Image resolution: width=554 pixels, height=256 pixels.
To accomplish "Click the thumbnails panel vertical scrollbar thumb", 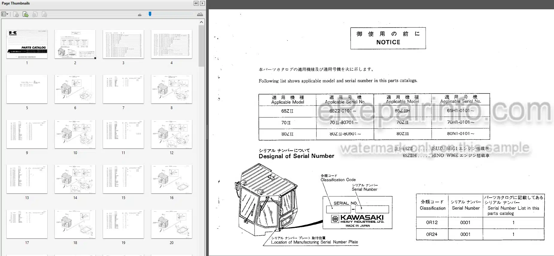I will click(201, 46).
